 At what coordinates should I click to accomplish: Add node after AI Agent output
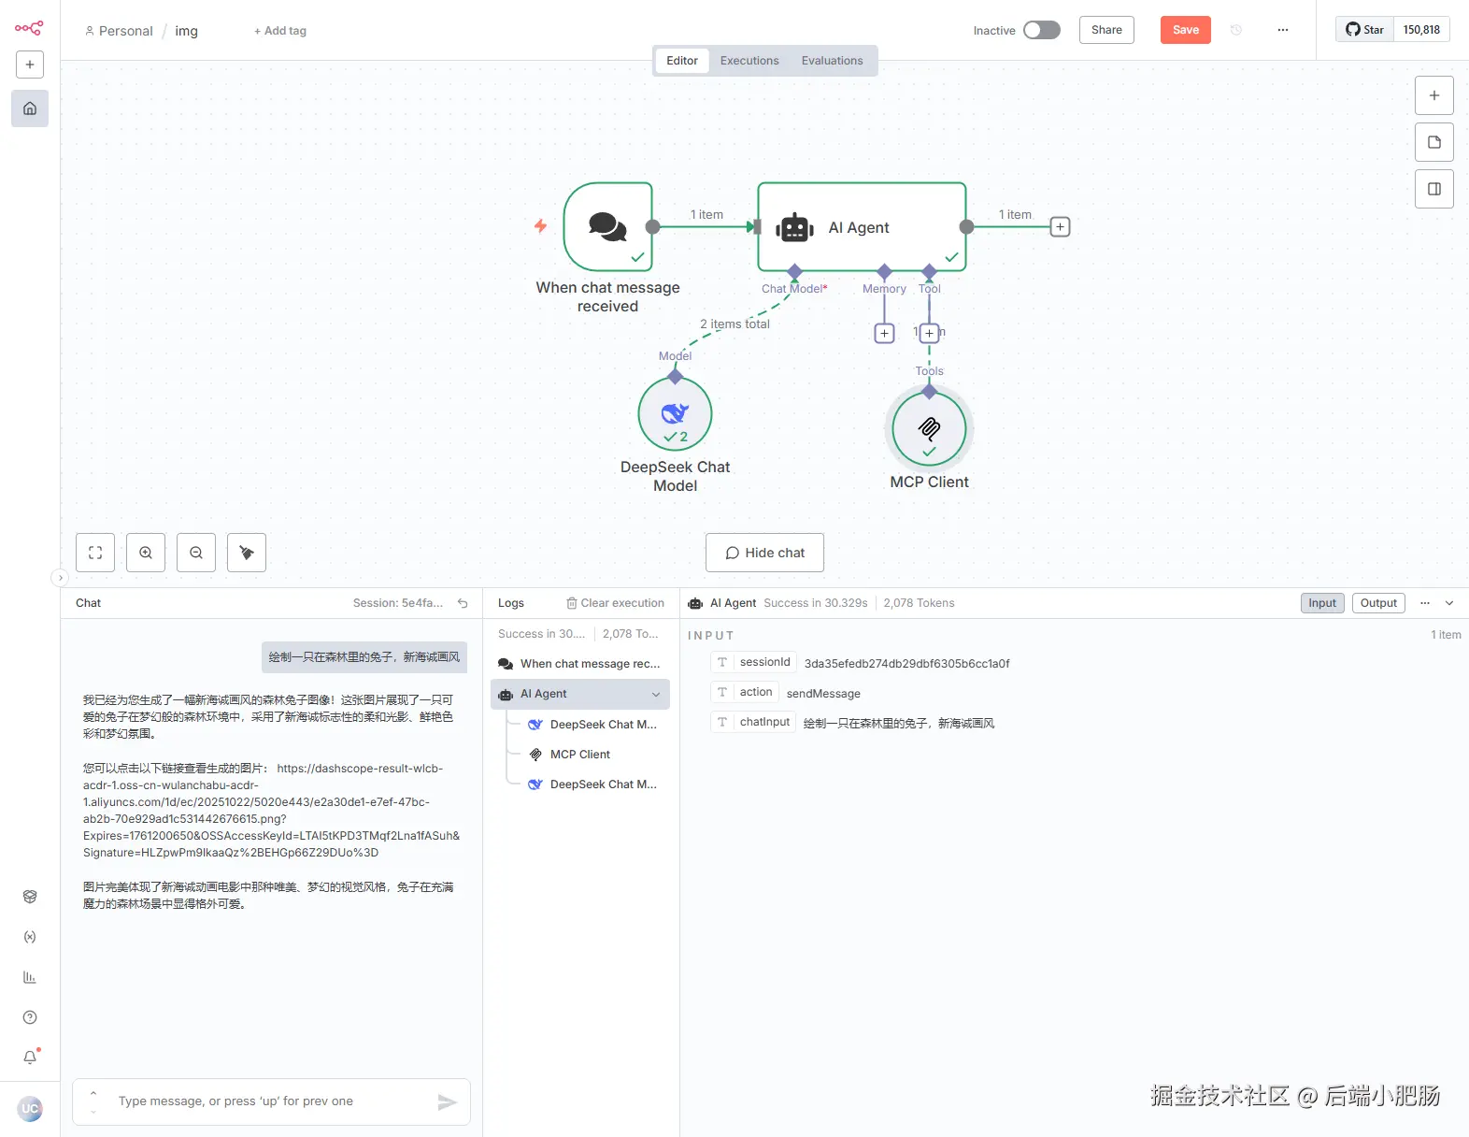[1060, 227]
